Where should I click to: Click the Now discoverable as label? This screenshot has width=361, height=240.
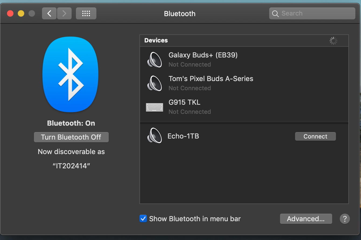click(x=71, y=152)
